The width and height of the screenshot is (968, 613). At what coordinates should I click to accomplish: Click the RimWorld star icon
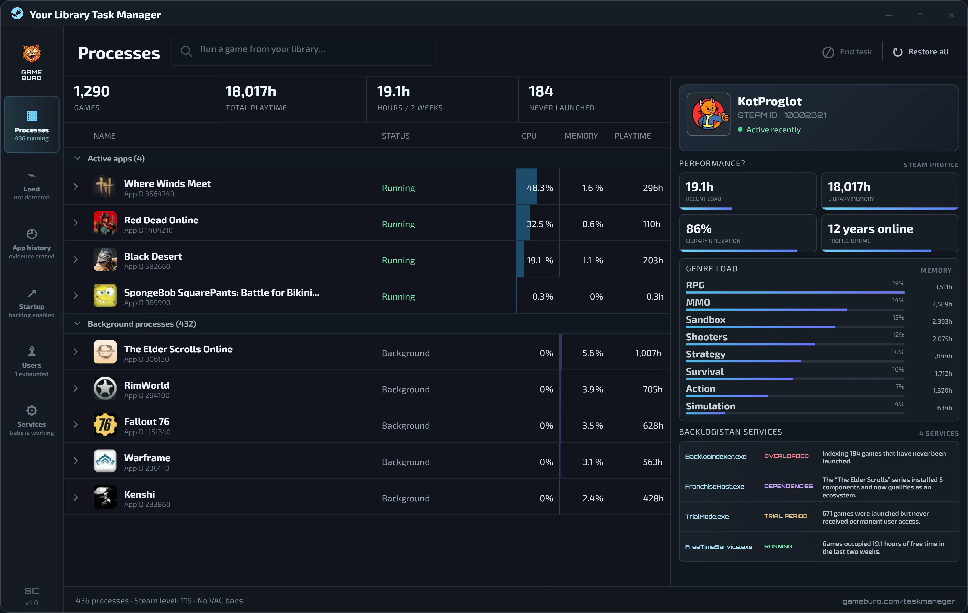(x=105, y=388)
